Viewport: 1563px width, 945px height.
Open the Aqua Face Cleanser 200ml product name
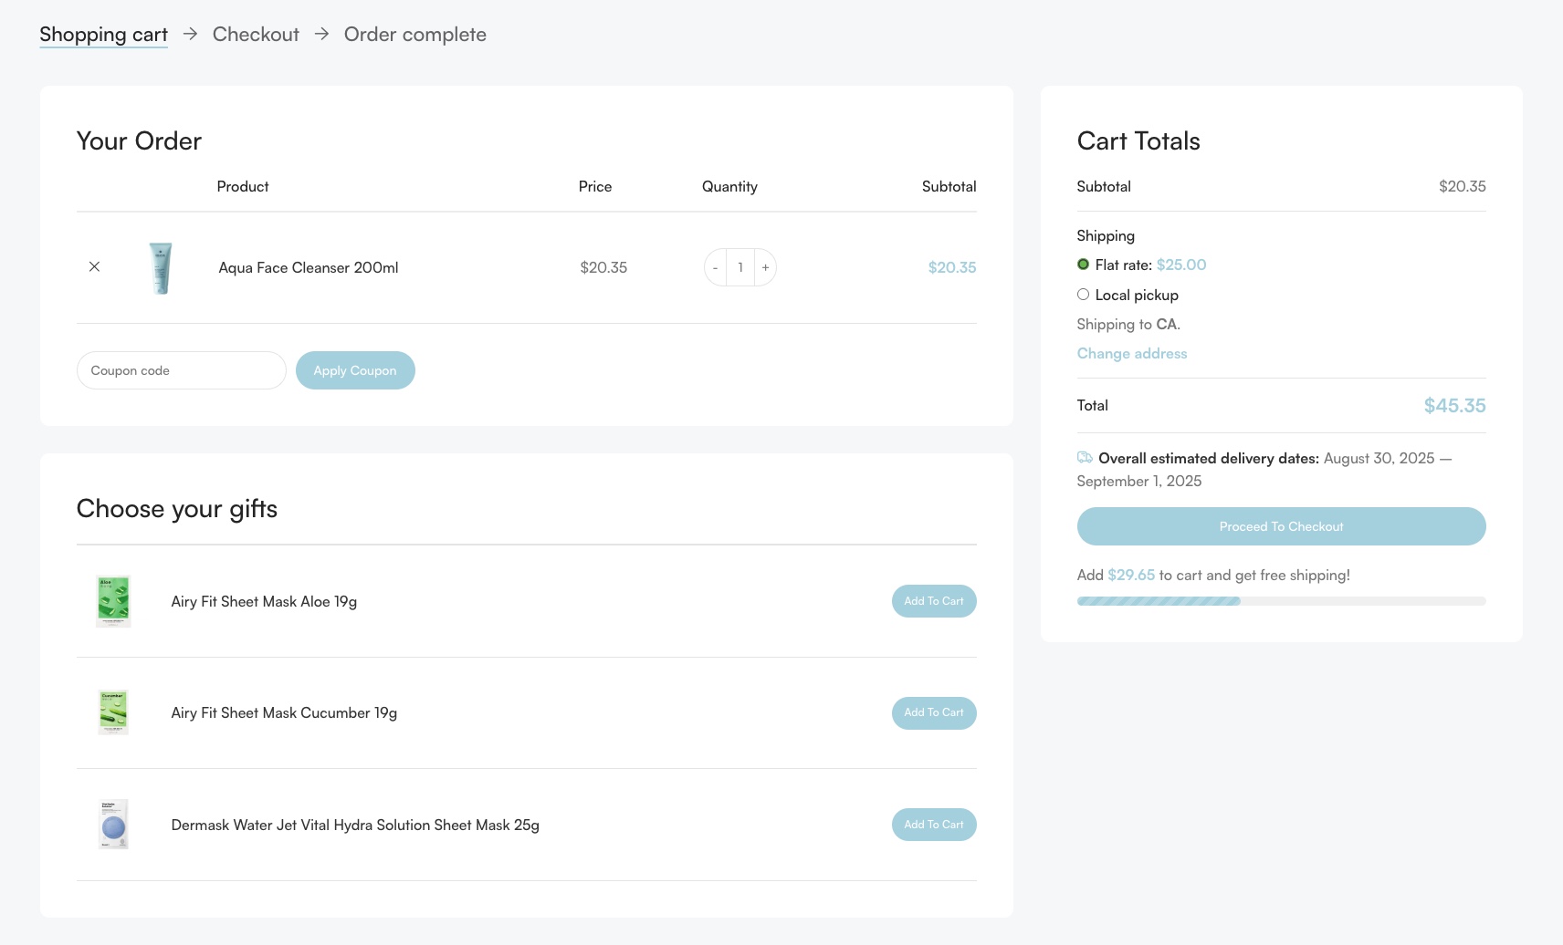309,267
